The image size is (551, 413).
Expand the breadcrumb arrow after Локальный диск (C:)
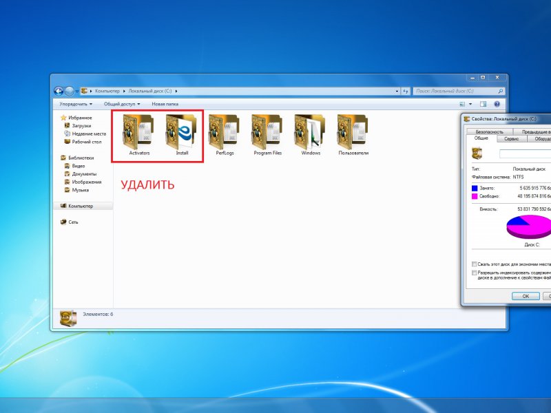click(x=176, y=91)
